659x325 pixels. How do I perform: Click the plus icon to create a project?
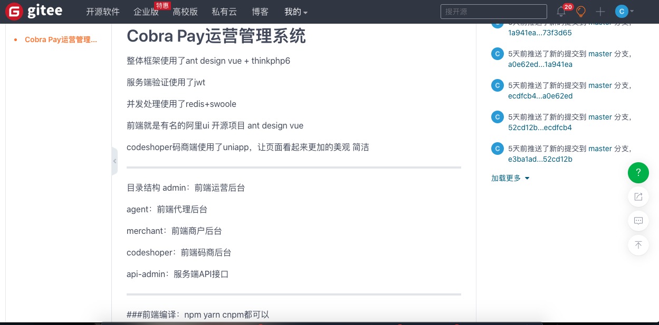coord(600,12)
